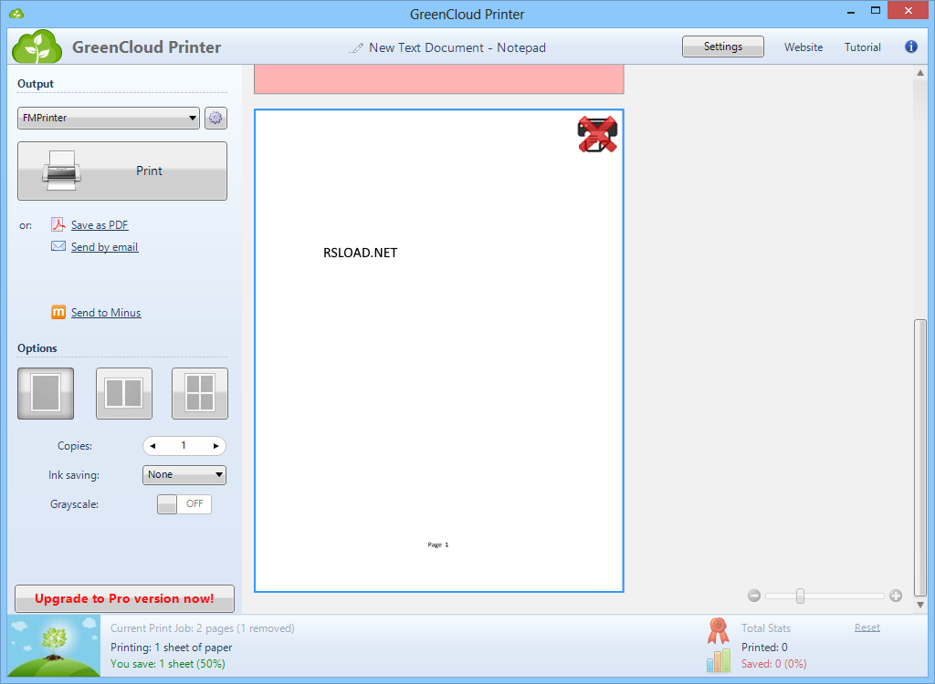The height and width of the screenshot is (684, 935).
Task: Open the Ink saving dropdown
Action: click(184, 474)
